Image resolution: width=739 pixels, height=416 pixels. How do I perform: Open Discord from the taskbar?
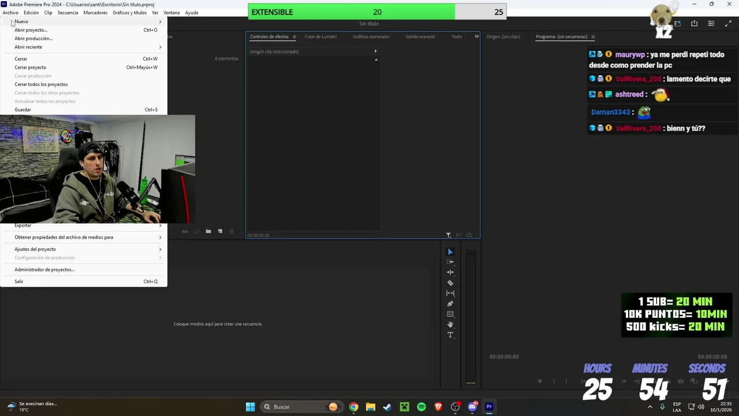[472, 407]
